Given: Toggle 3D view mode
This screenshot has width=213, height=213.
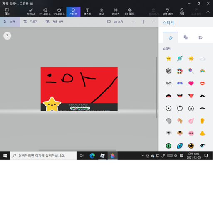Looking at the screenshot, I should [x=115, y=22].
